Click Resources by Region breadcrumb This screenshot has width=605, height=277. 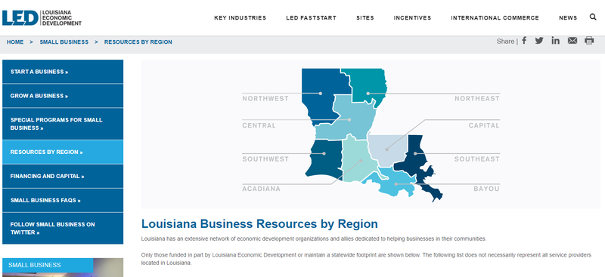[x=138, y=42]
